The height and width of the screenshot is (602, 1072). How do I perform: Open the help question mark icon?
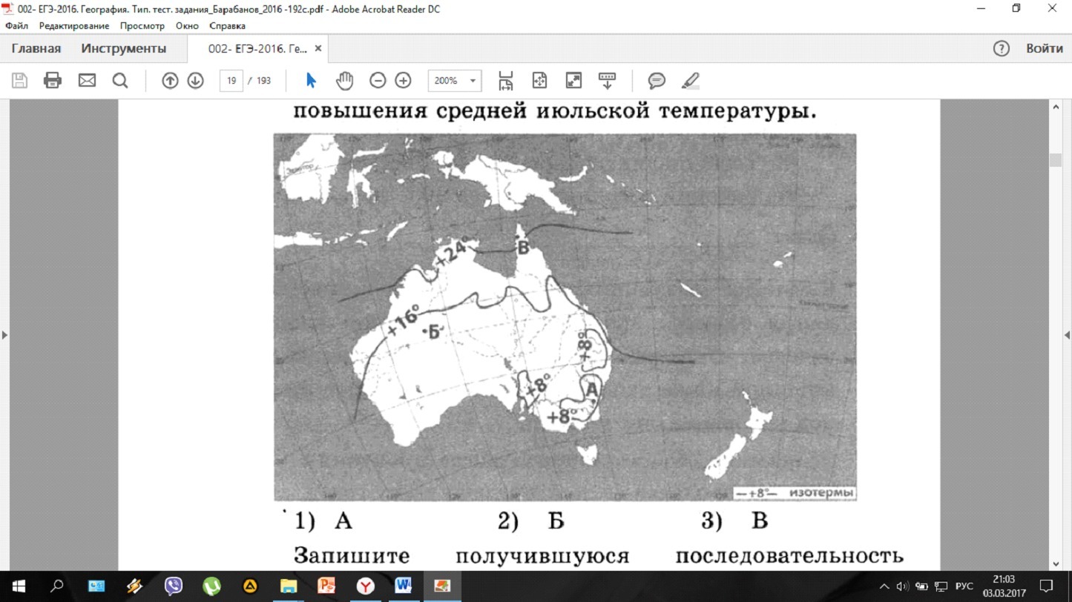click(1001, 49)
